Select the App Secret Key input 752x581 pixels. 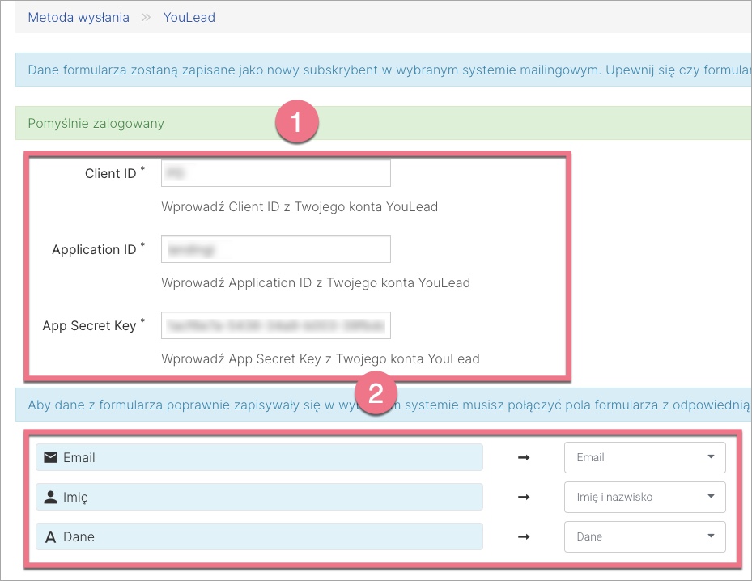(x=276, y=325)
